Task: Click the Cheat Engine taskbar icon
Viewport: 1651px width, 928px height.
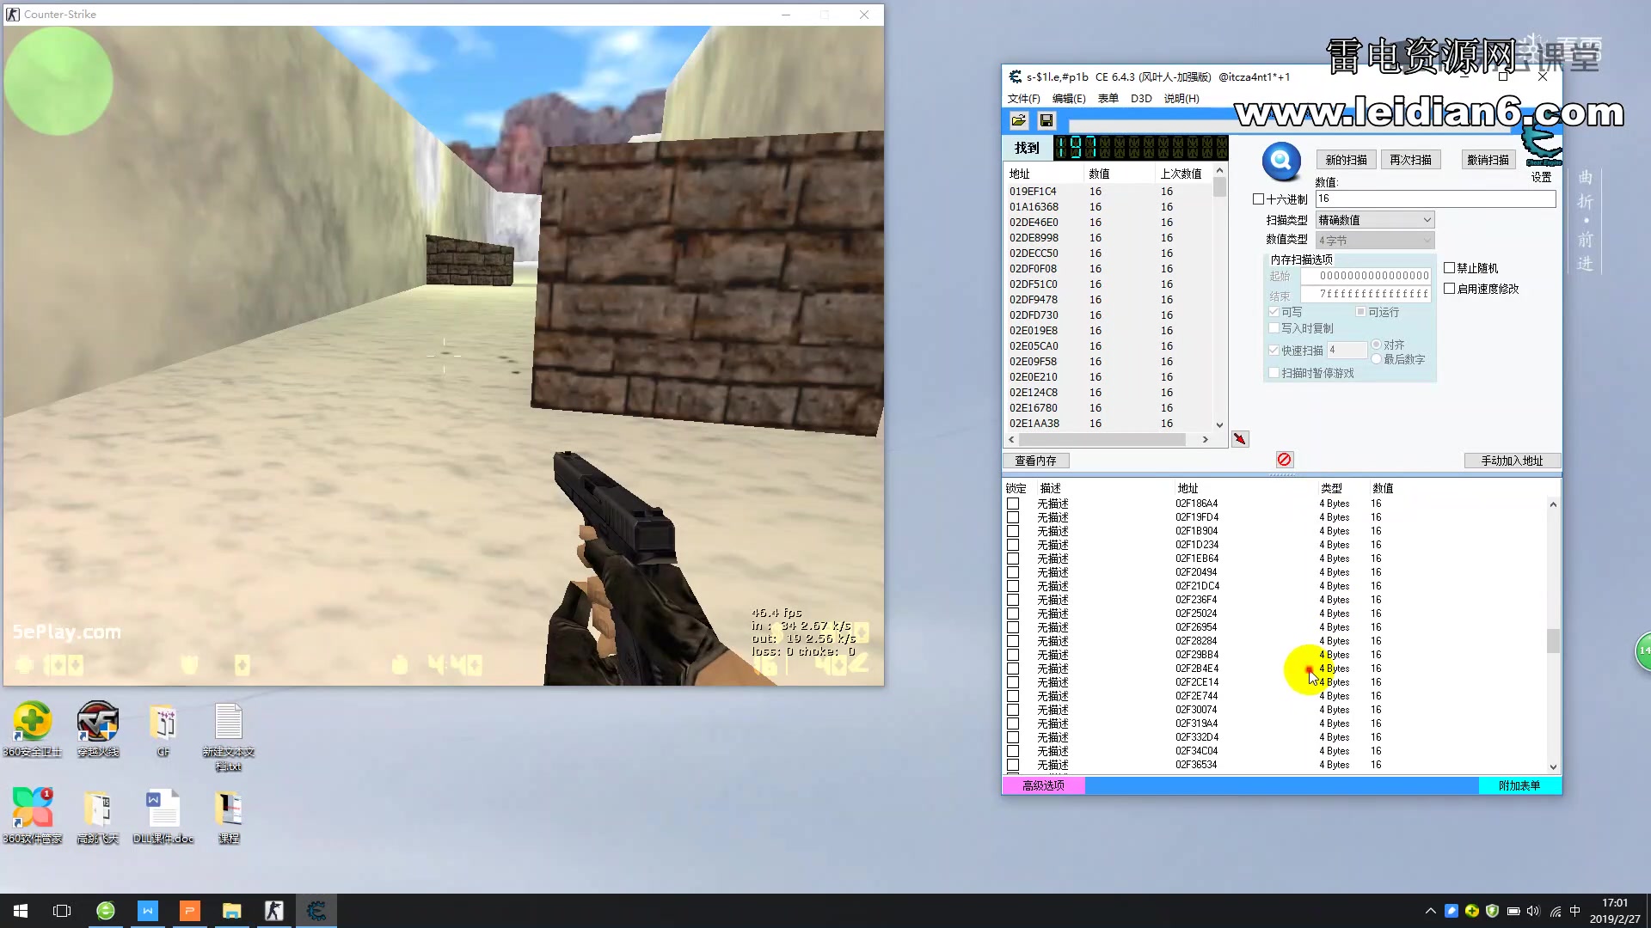Action: pos(316,911)
